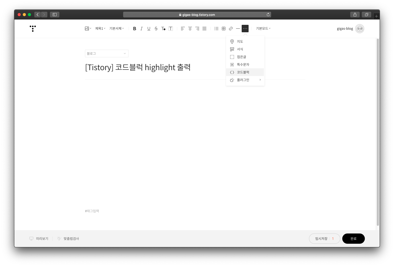Go back in Safari history
The width and height of the screenshot is (394, 266).
click(x=37, y=15)
